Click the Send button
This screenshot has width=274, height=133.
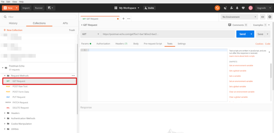pos(242,34)
